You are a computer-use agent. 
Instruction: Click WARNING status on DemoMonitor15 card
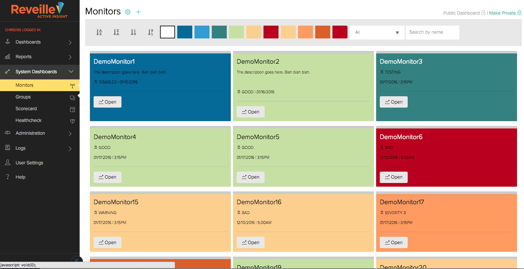(x=108, y=213)
